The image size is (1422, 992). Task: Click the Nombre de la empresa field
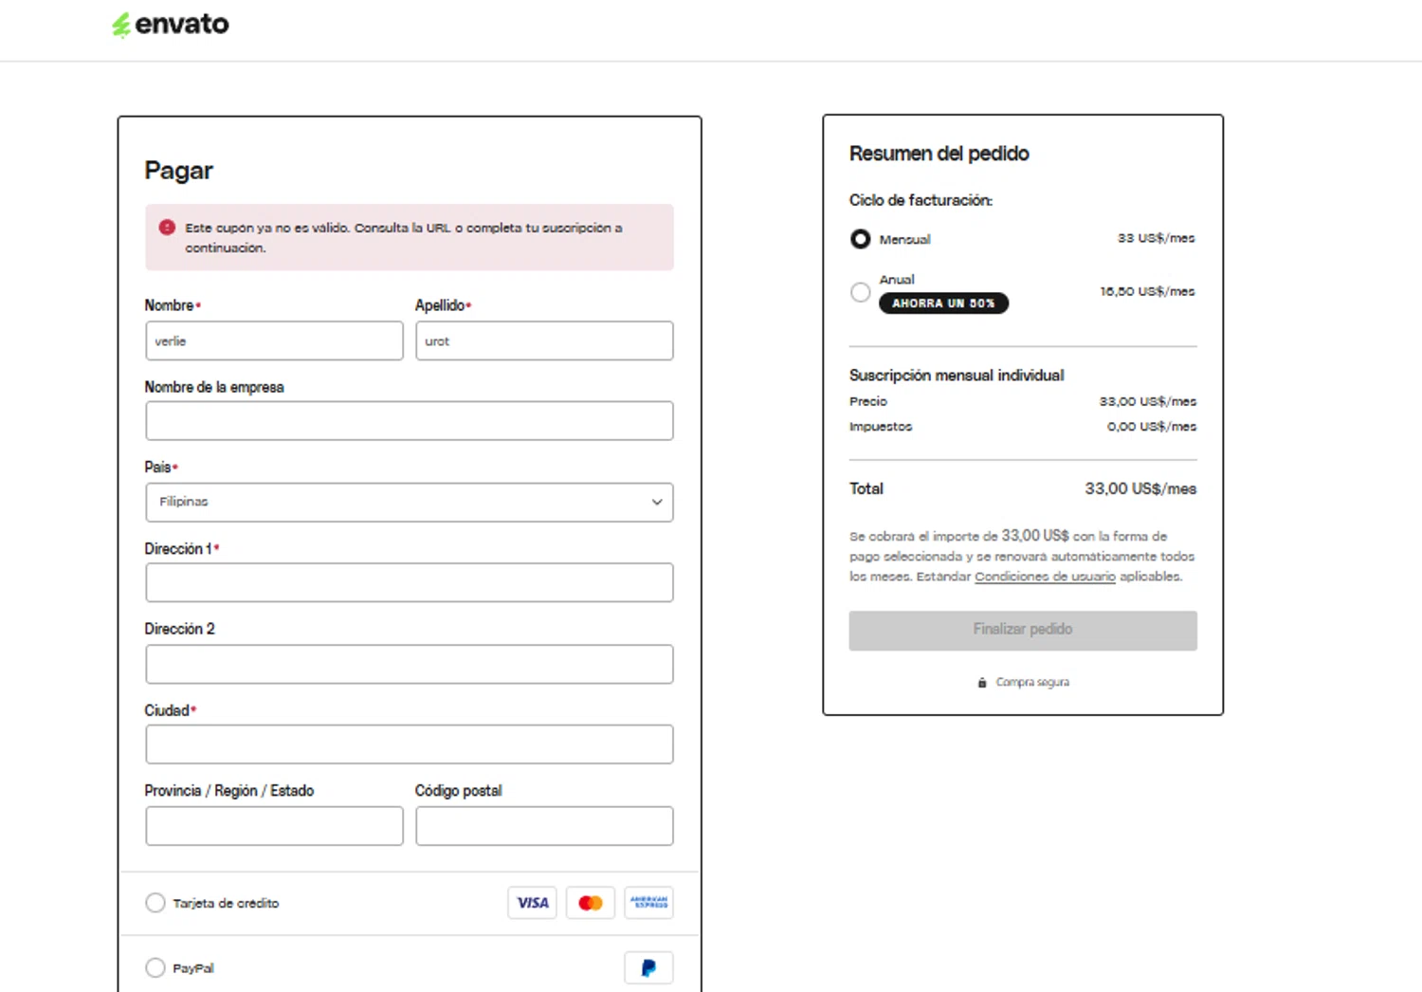click(410, 421)
